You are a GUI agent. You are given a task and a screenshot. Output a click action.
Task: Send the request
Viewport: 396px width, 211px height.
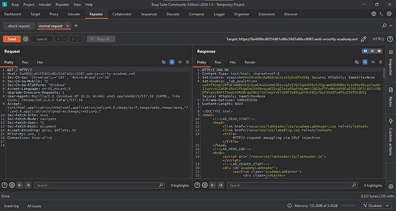12,39
